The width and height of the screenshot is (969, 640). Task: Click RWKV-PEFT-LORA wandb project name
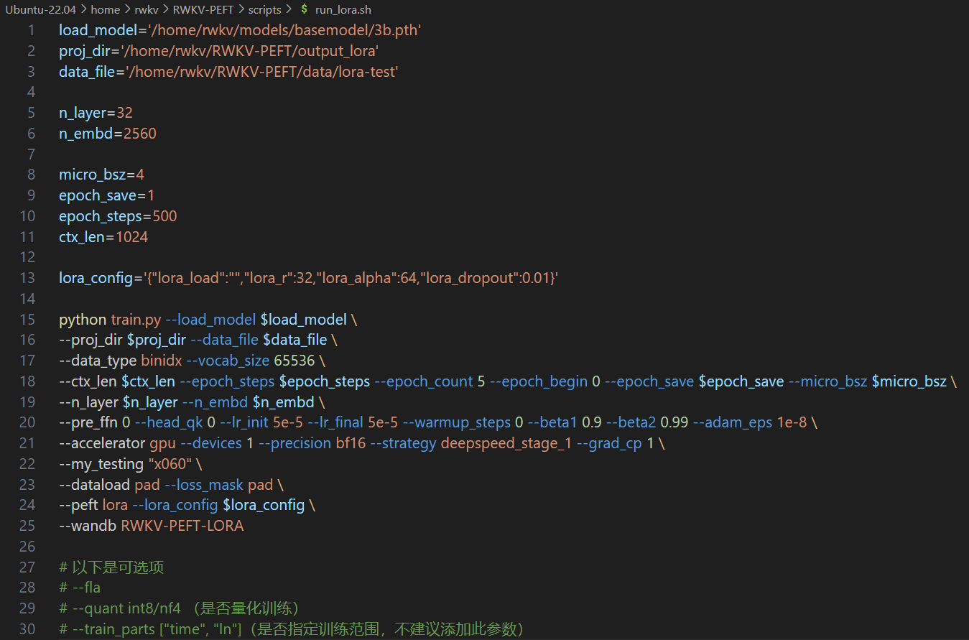click(x=182, y=526)
